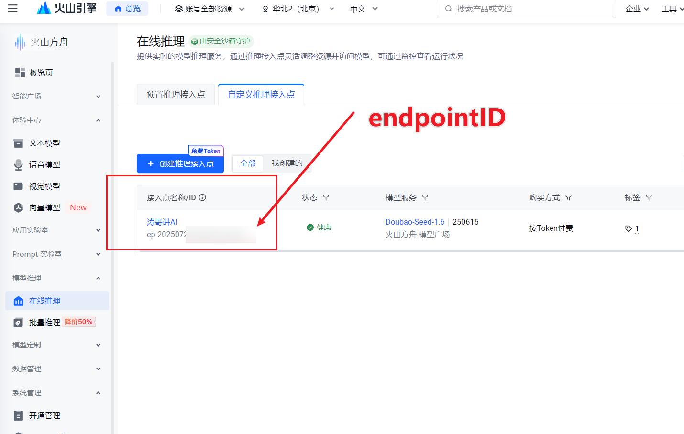Click the 批量推理 rocket icon
Viewport: 684px width, 434px height.
(x=18, y=322)
